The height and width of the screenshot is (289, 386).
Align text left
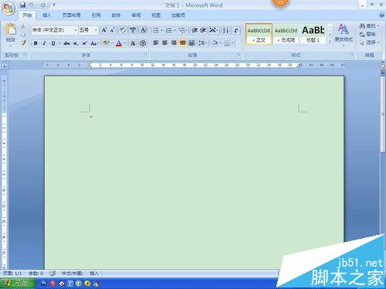156,42
